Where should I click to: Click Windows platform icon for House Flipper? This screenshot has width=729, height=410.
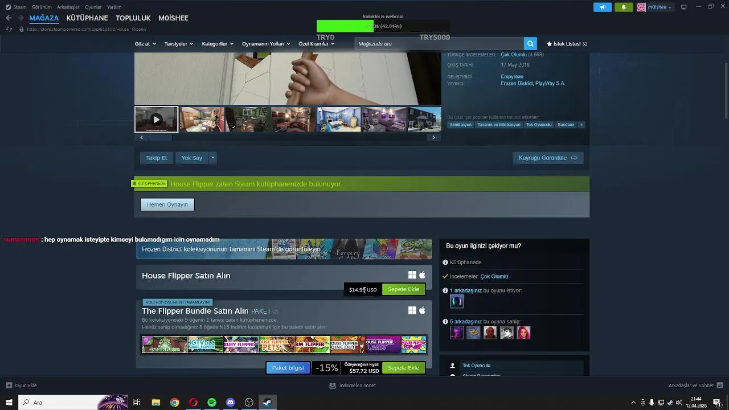coord(412,275)
